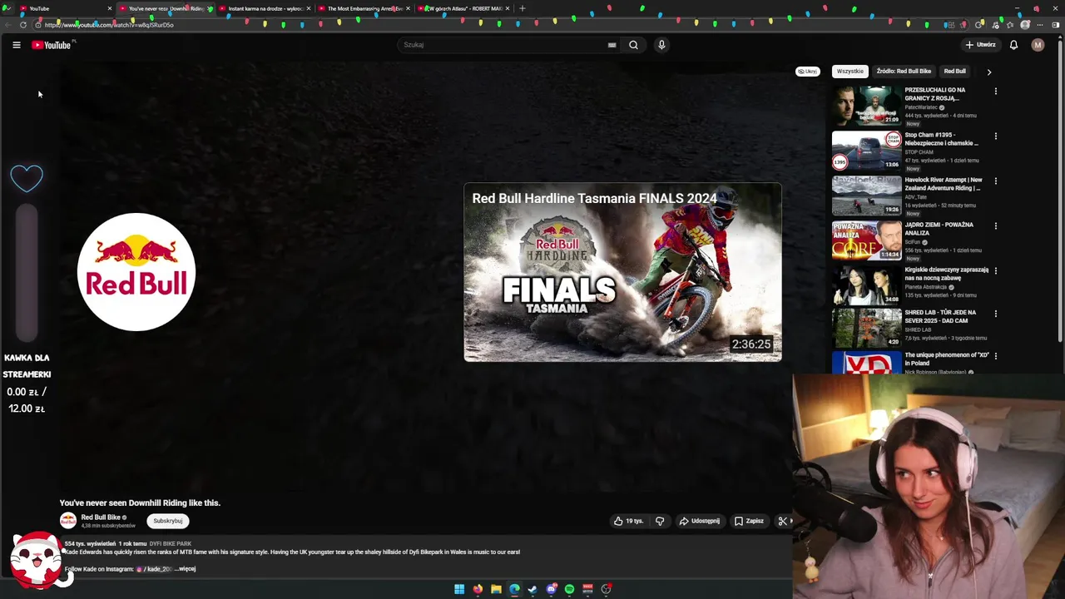1065x599 pixels.
Task: Click the Zapisz save button
Action: pyautogui.click(x=749, y=521)
